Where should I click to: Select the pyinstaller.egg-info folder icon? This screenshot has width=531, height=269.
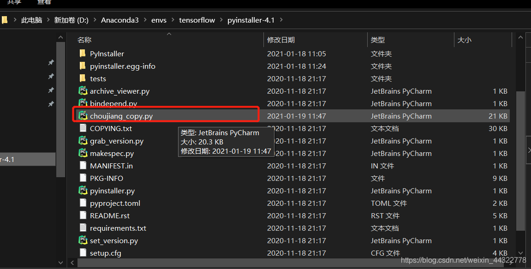click(83, 66)
